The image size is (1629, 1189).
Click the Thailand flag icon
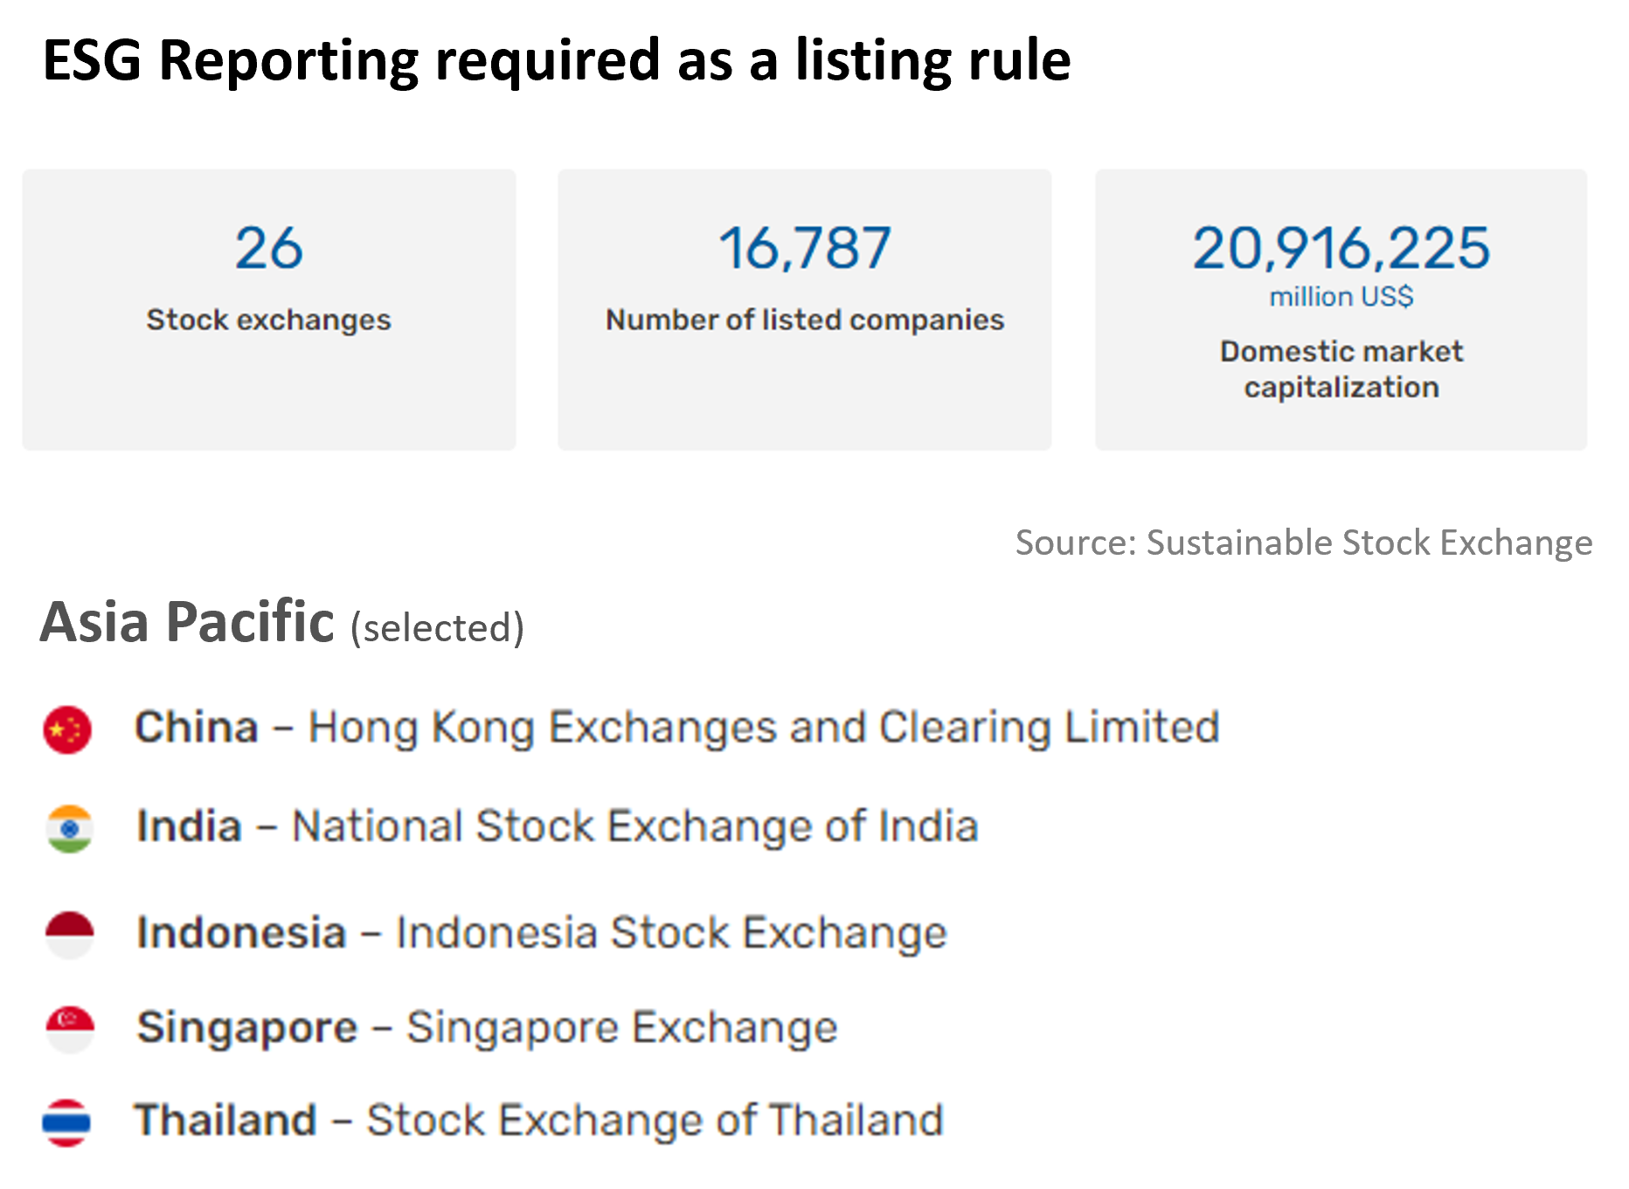pyautogui.click(x=66, y=1123)
